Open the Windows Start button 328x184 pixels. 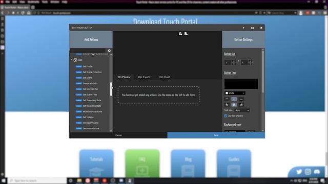click(4, 180)
